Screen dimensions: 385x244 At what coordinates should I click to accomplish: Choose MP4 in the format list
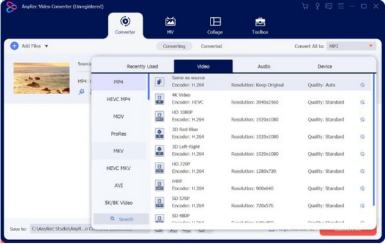(x=119, y=82)
